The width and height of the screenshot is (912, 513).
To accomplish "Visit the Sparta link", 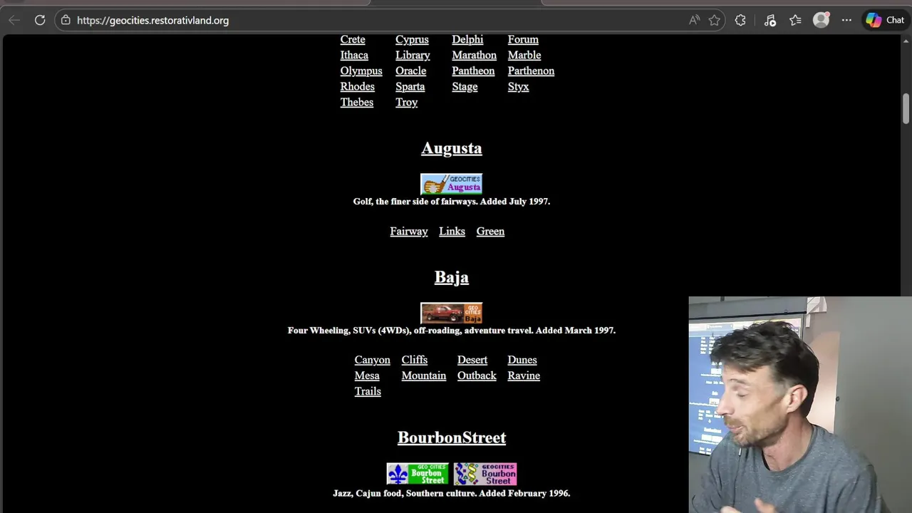I will (410, 86).
